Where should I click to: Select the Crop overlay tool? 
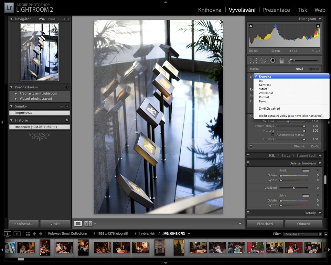[253, 60]
